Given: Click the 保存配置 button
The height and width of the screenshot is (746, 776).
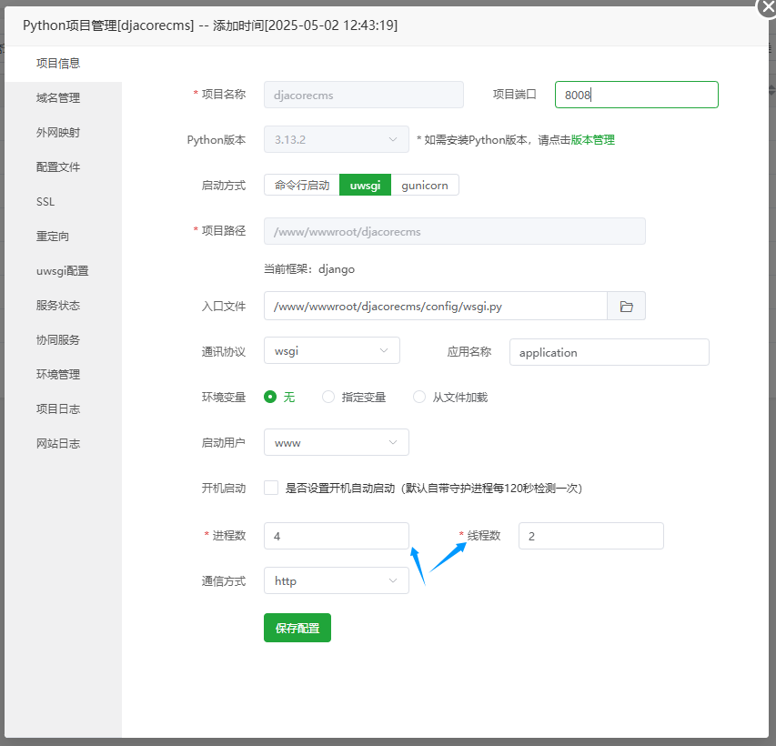Looking at the screenshot, I should (x=297, y=628).
